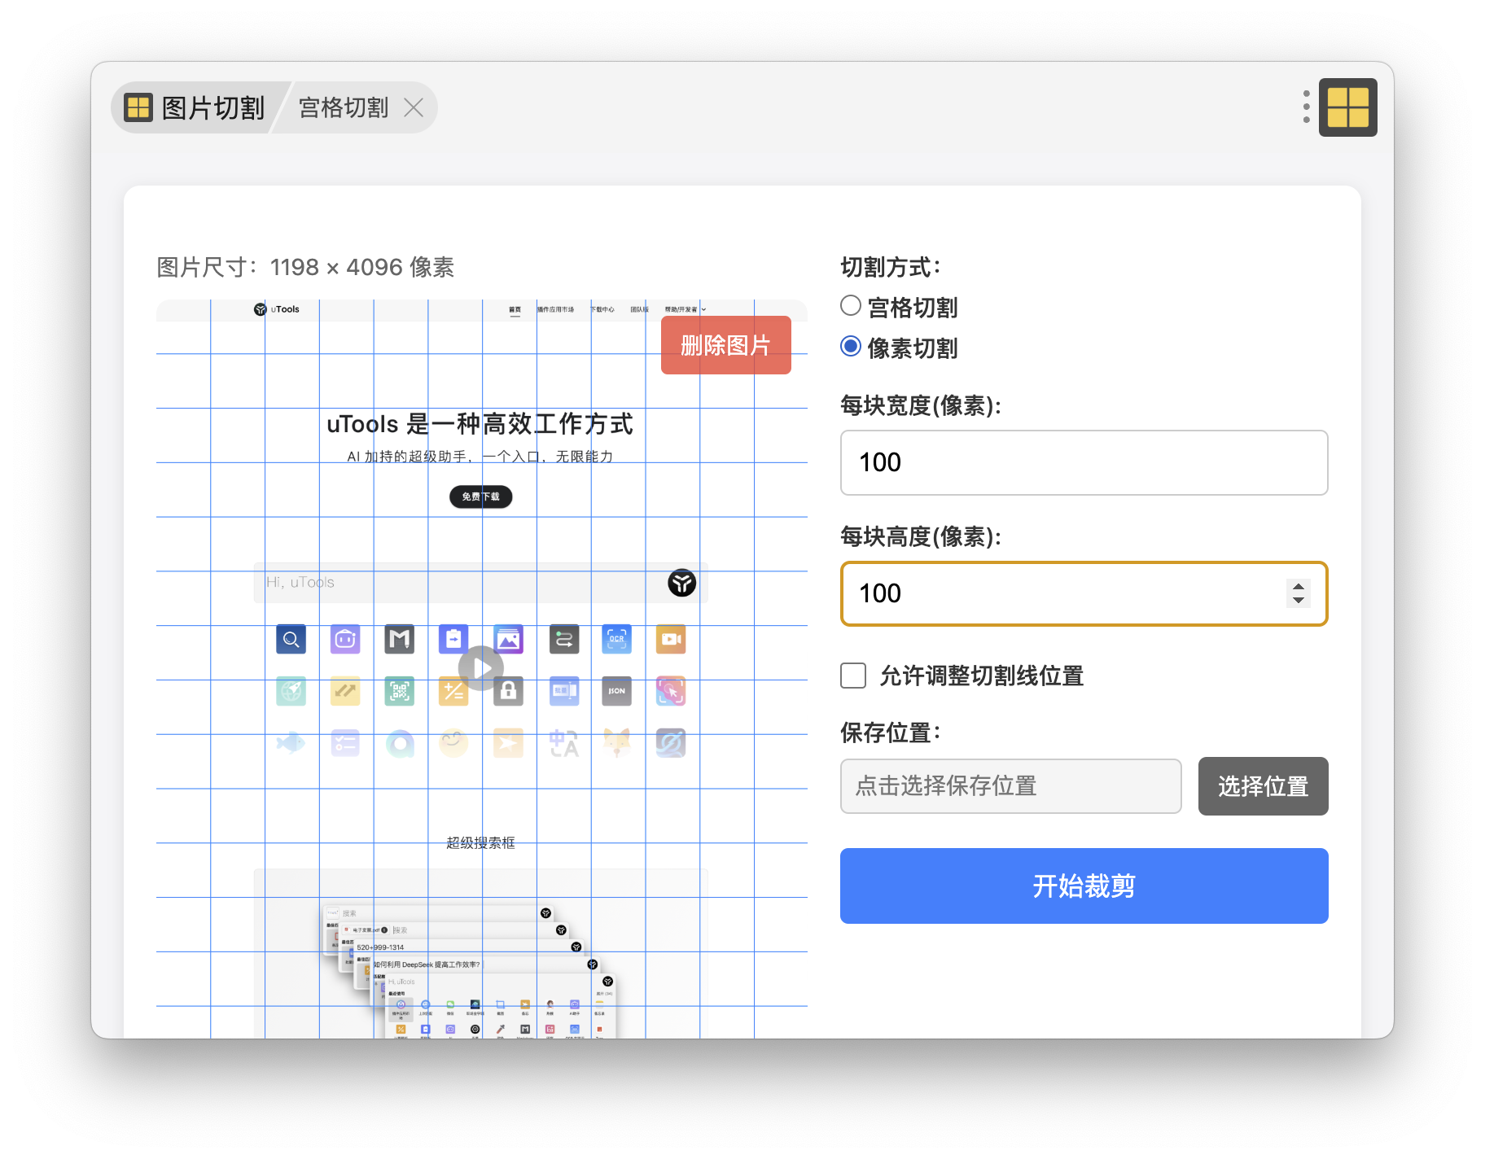Viewport: 1485px width, 1159px height.
Task: Click the uTools 是一种高效工作方式 headline
Action: (480, 424)
